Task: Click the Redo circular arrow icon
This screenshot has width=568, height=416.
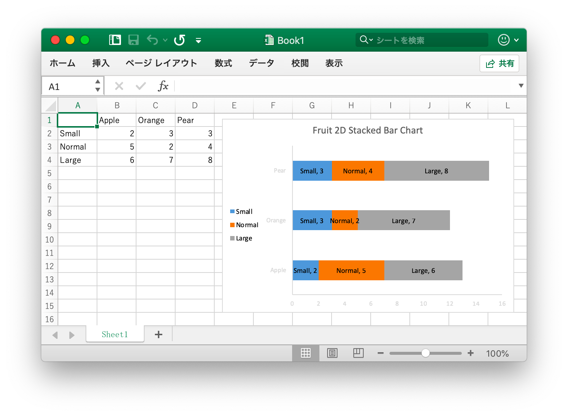Action: (180, 40)
